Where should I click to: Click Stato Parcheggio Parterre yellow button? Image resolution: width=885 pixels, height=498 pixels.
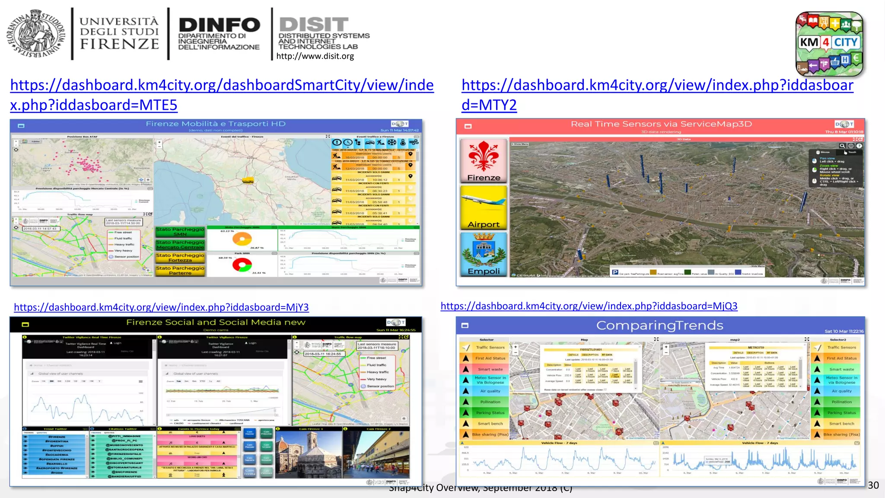(180, 271)
